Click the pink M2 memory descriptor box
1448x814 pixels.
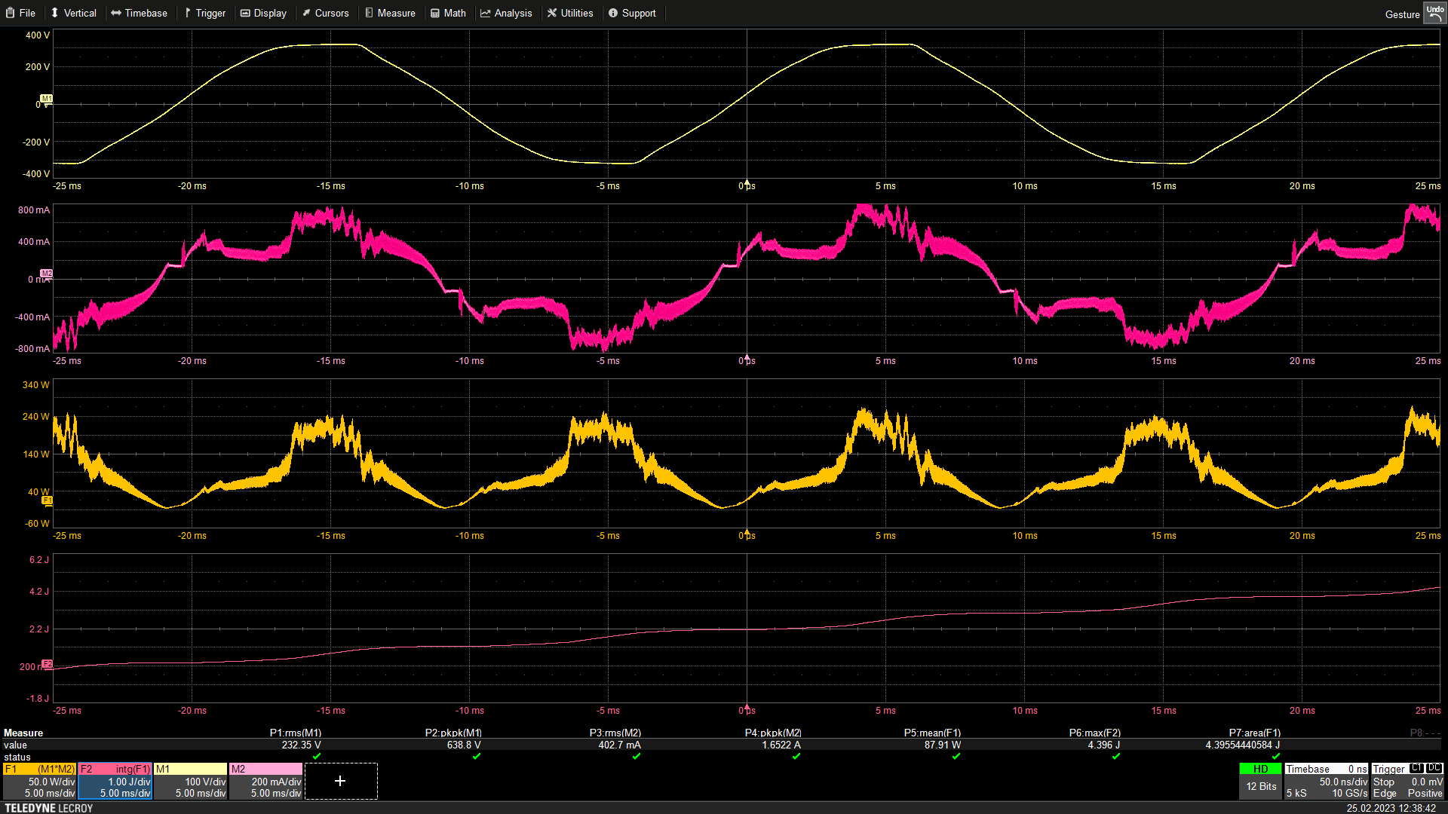click(265, 781)
